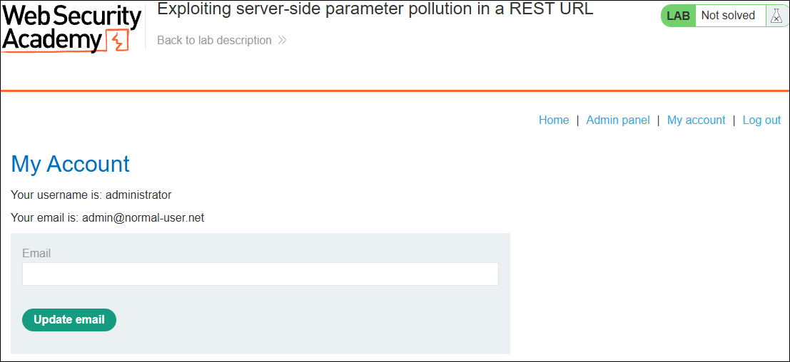Click the Academy wordmark text
Image resolution: width=790 pixels, height=362 pixels.
[x=52, y=41]
